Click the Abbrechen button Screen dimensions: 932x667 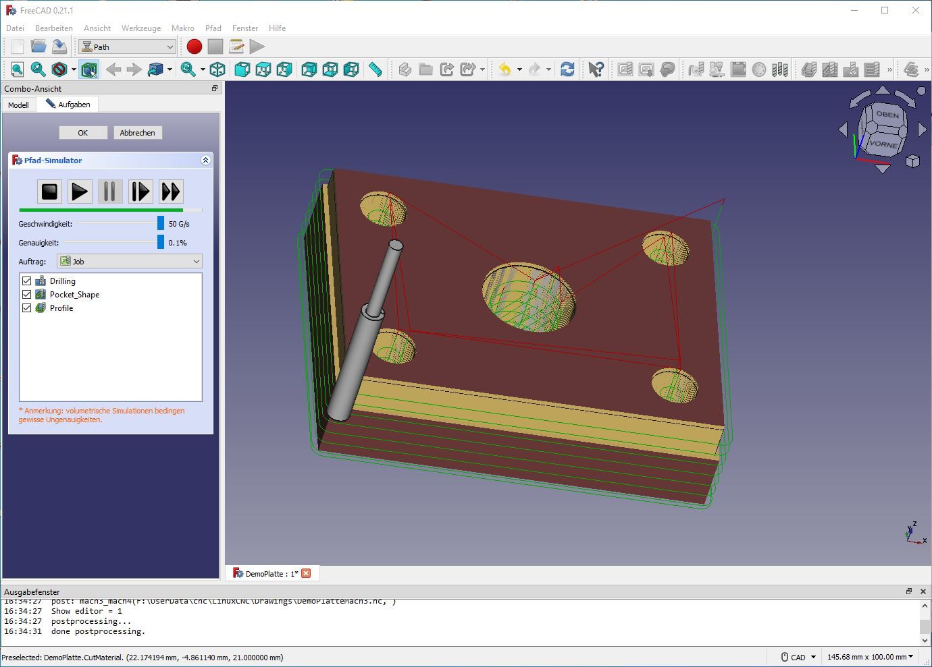(x=137, y=133)
